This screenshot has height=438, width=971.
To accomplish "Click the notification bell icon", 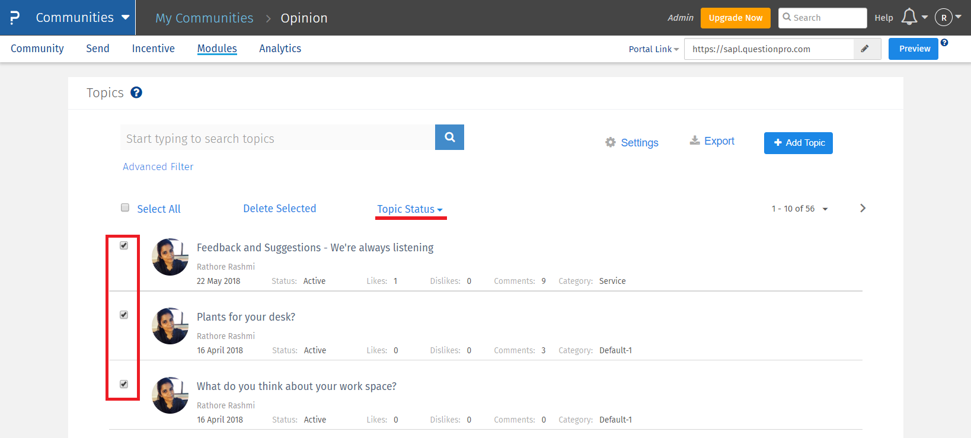I will 909,17.
